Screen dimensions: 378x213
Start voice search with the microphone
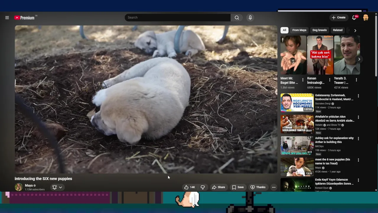(250, 17)
